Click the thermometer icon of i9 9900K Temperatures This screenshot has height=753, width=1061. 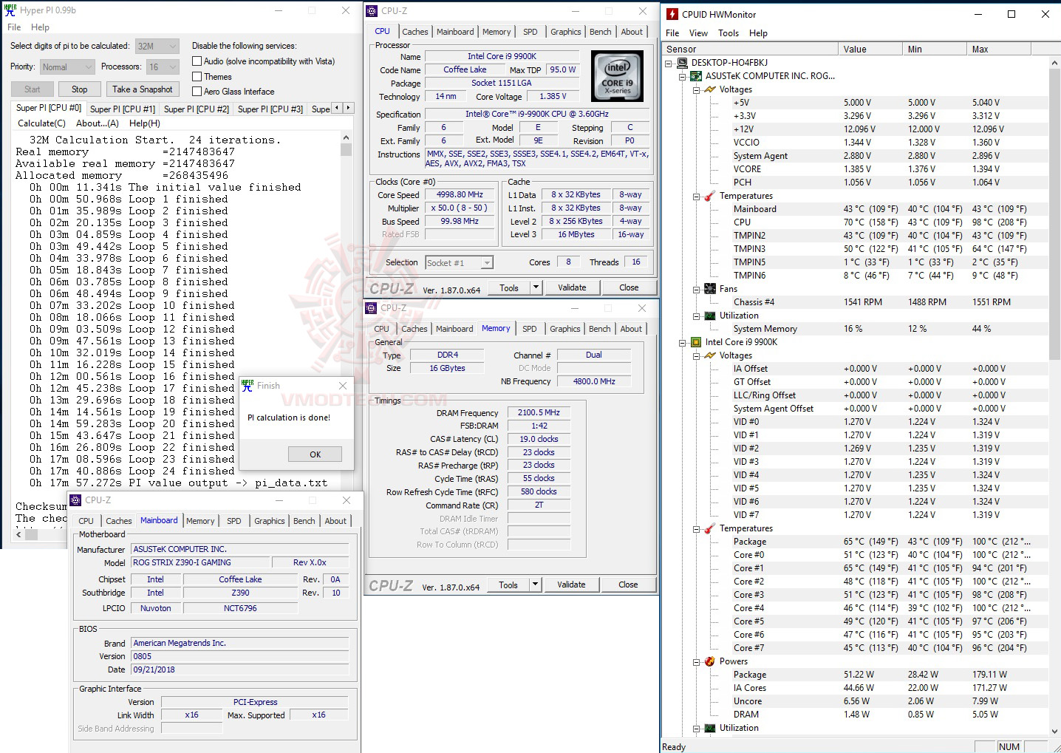pyautogui.click(x=710, y=528)
